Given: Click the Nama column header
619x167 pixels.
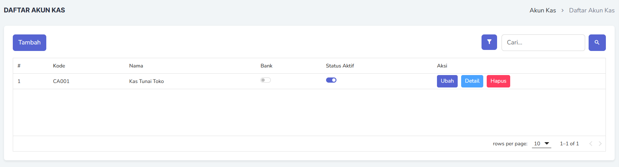Looking at the screenshot, I should [136, 66].
